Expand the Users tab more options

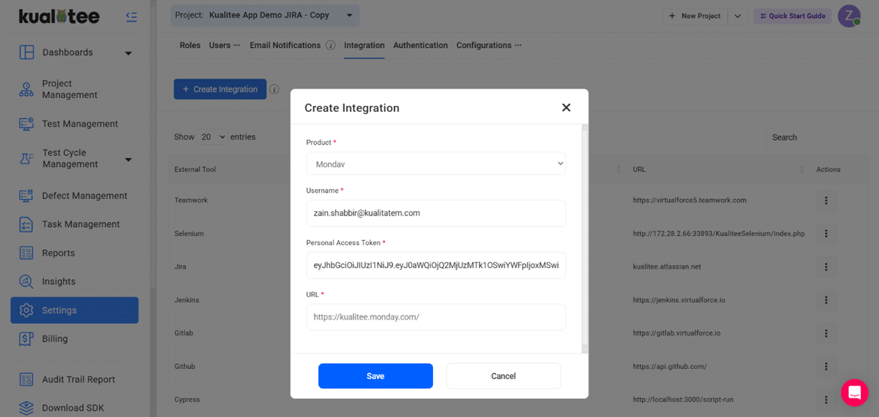click(237, 45)
